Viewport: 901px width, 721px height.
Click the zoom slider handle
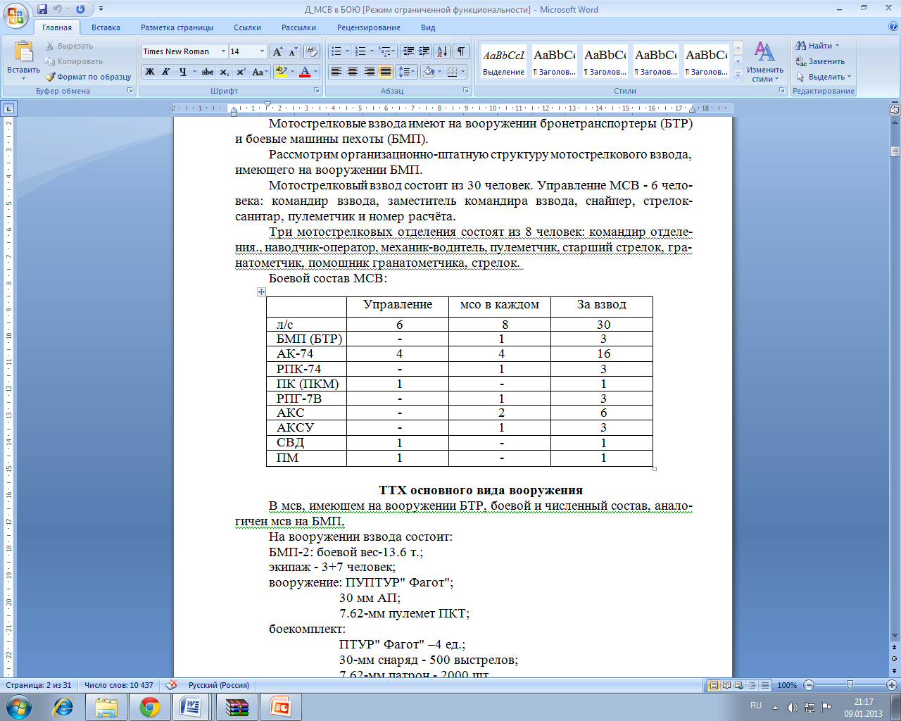[x=850, y=685]
